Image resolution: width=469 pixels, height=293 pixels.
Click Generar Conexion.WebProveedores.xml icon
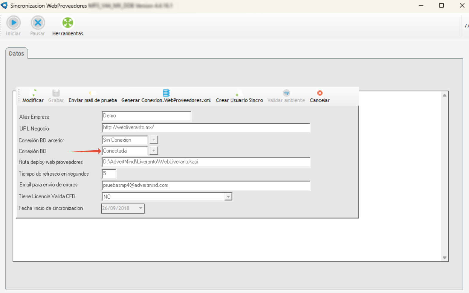pos(166,93)
